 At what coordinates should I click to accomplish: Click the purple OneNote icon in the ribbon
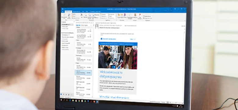[125, 15]
